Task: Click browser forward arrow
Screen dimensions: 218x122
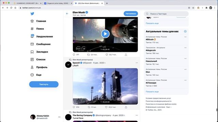Action: [x=7, y=8]
